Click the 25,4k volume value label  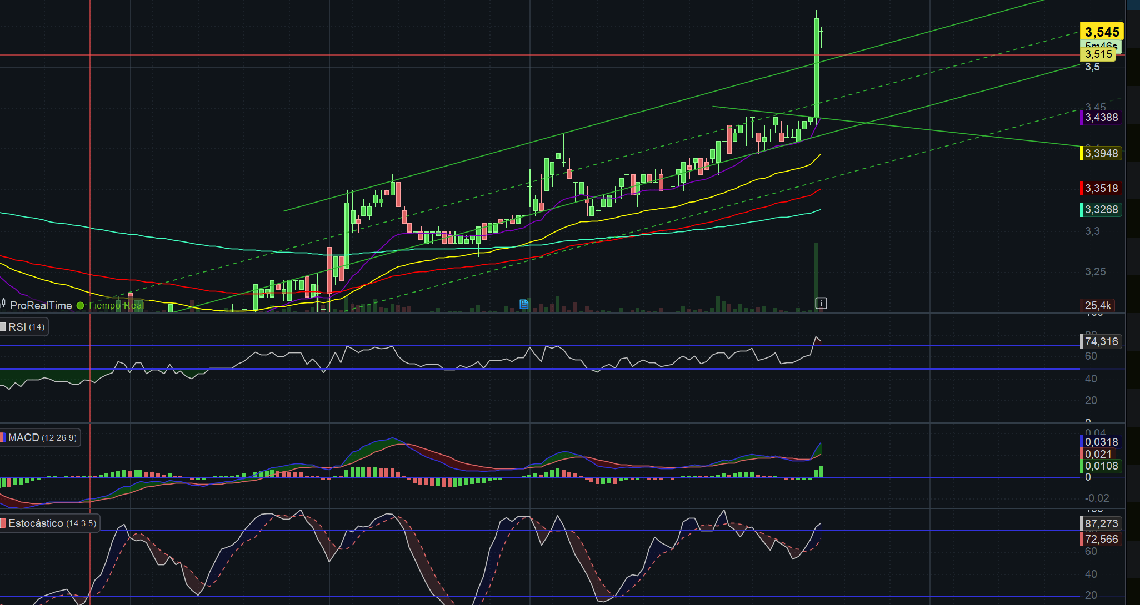pos(1098,305)
